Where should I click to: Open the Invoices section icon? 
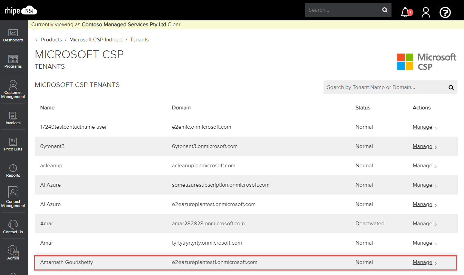13,117
